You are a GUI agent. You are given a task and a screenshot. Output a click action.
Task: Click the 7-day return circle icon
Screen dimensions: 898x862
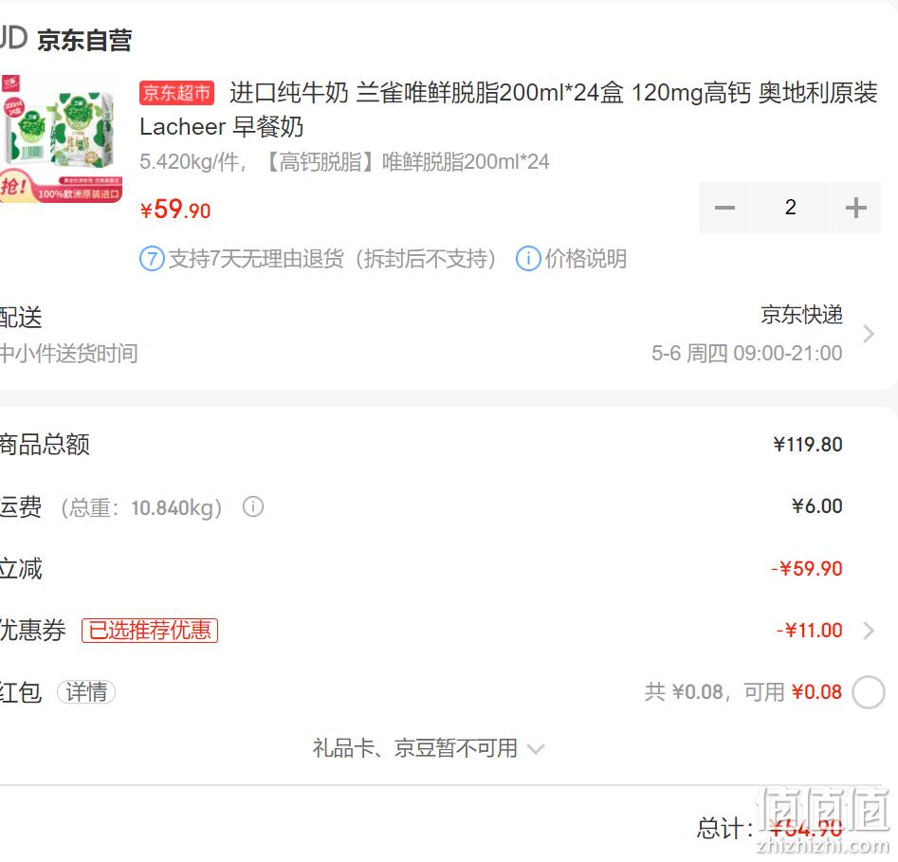point(152,259)
